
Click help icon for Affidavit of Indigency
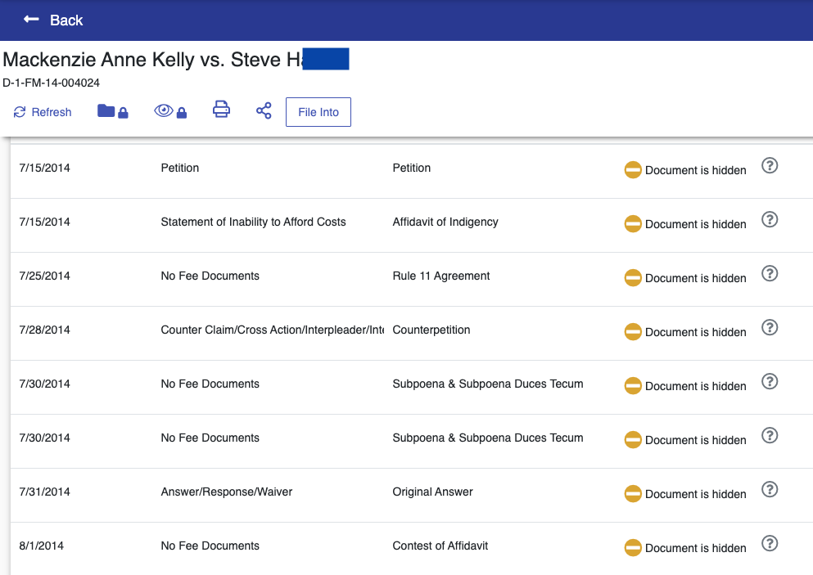click(769, 220)
